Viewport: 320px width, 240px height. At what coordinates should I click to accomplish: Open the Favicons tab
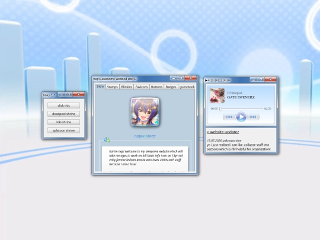(x=142, y=87)
